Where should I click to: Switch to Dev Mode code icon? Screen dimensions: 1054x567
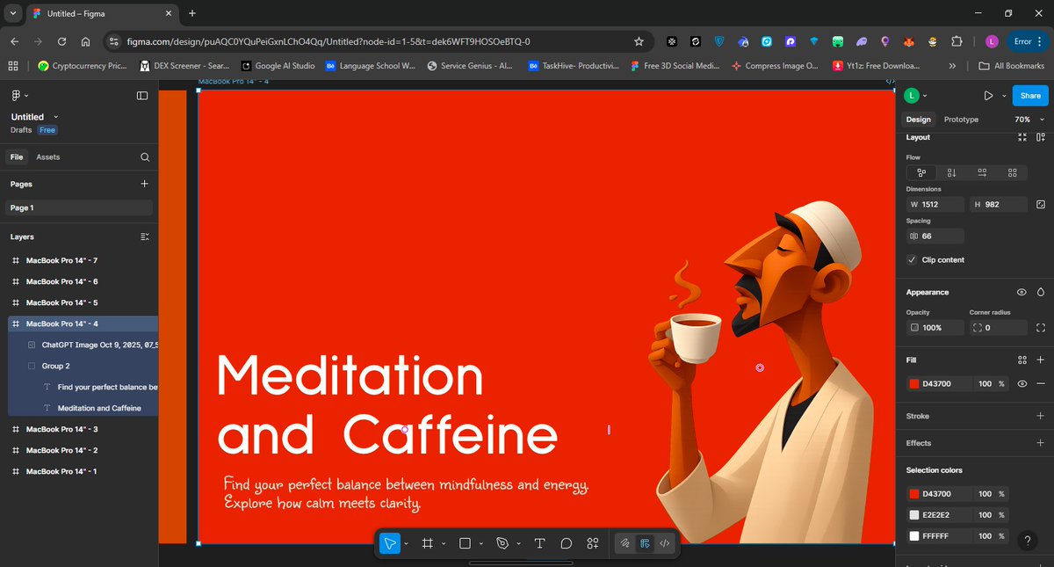665,543
